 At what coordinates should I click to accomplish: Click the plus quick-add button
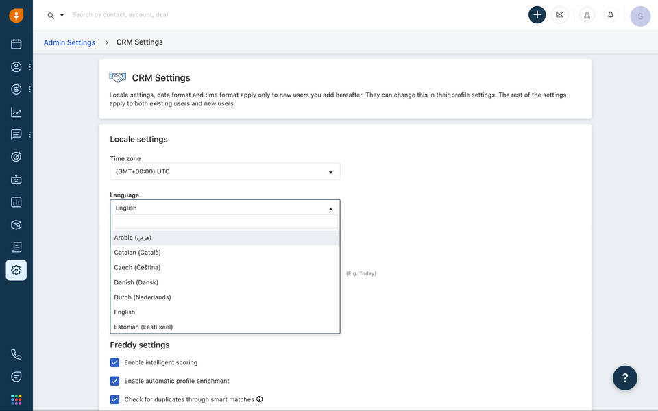click(x=537, y=15)
